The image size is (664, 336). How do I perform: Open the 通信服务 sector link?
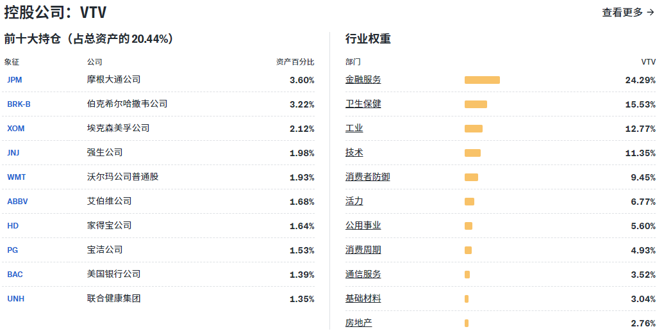tap(363, 275)
